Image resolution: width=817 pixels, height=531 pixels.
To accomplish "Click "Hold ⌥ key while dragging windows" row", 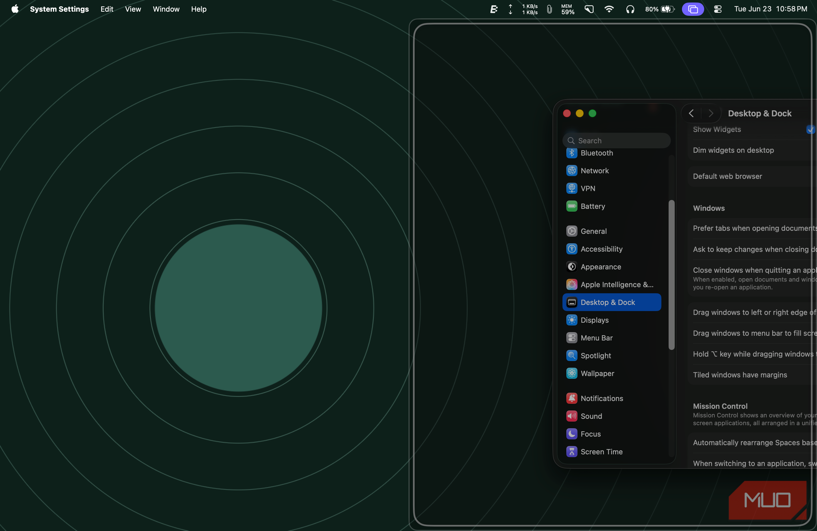I will [753, 354].
